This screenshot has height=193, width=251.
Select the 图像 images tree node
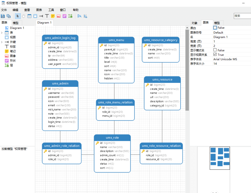[x=13, y=56]
